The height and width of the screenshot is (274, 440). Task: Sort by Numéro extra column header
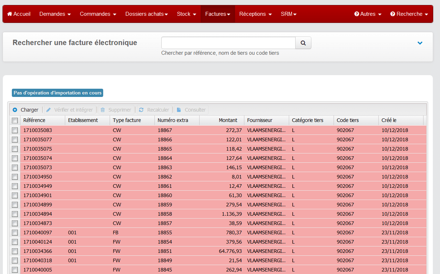tap(177, 120)
